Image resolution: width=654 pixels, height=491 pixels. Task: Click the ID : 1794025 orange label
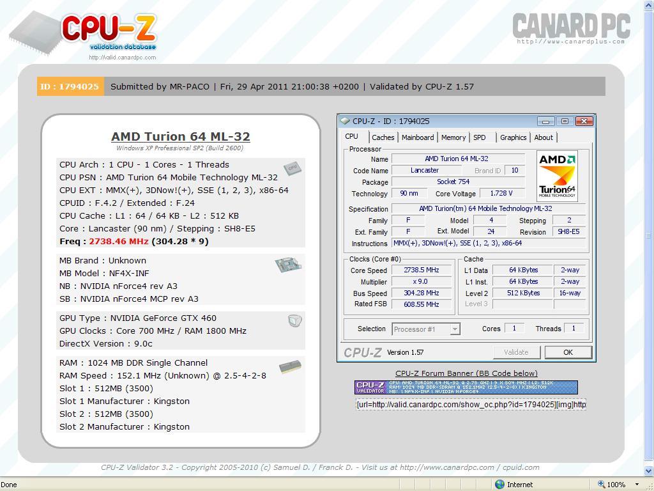coord(70,86)
